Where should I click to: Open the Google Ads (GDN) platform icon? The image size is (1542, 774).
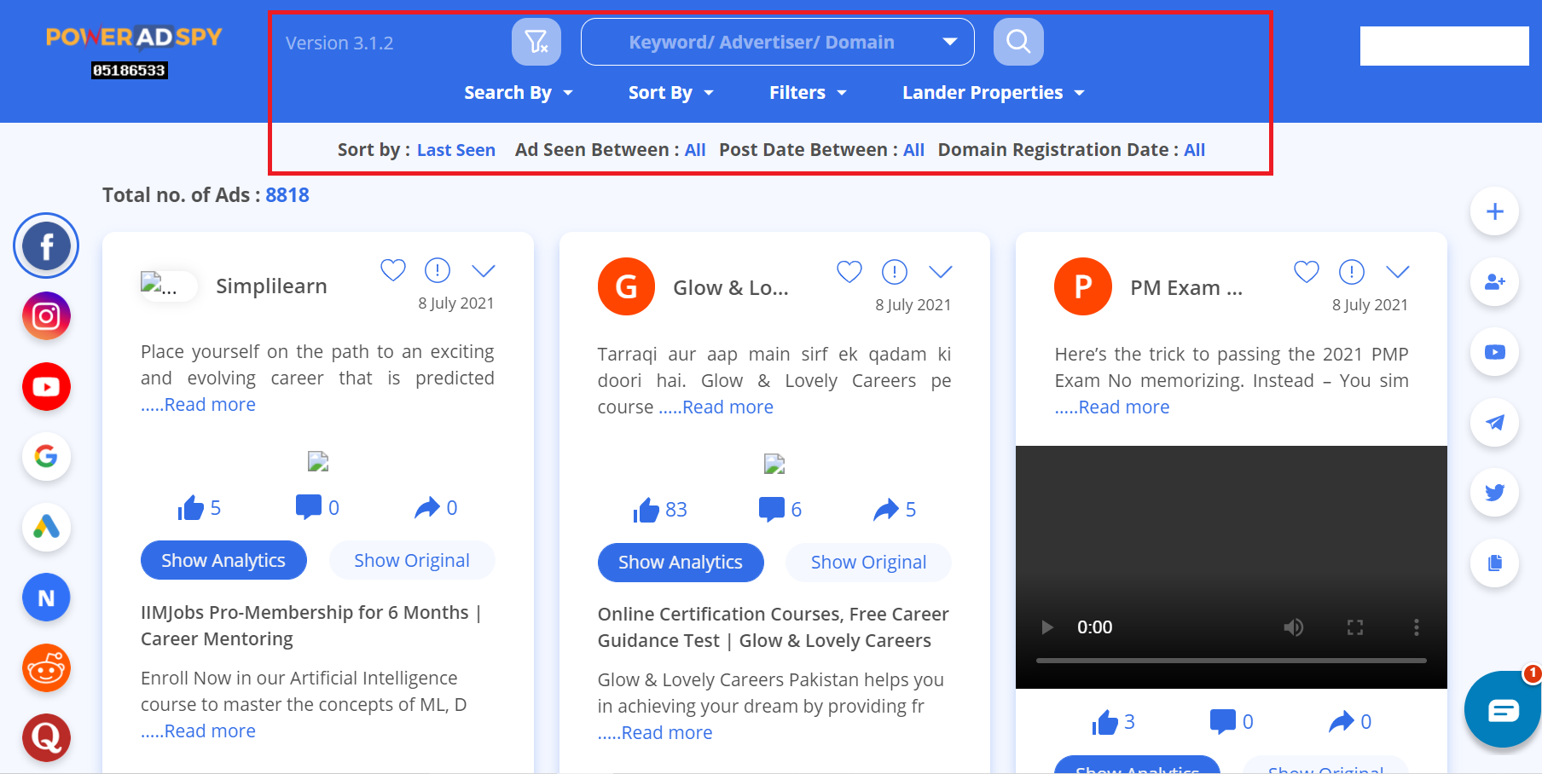[46, 527]
